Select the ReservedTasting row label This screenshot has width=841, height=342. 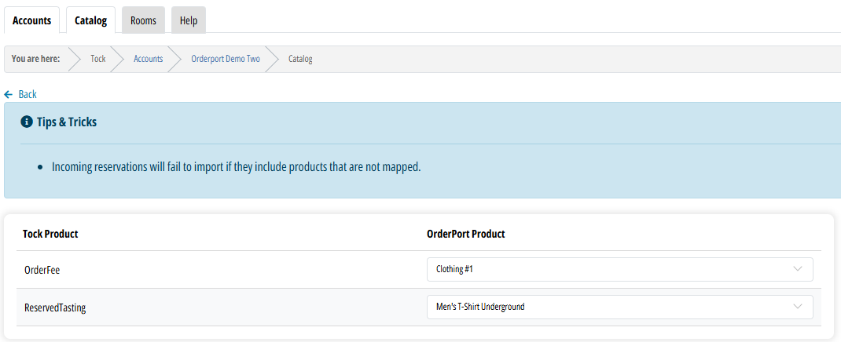tap(55, 307)
